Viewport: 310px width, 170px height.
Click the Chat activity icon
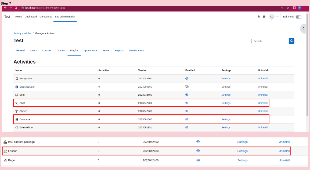click(x=17, y=103)
